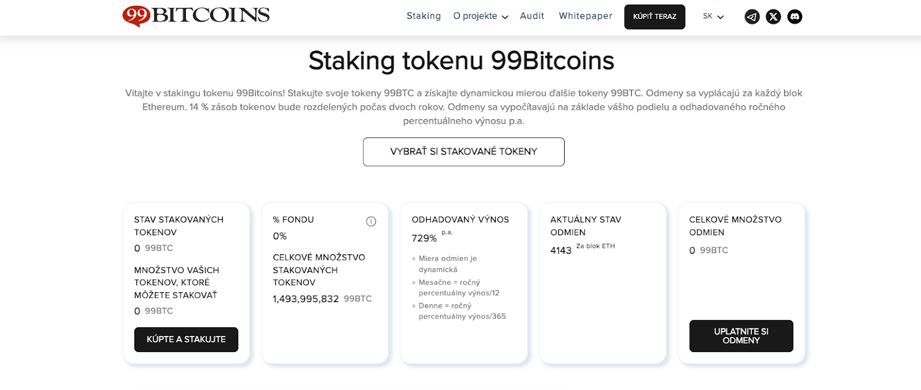Screen dimensions: 921x390
Task: Click VYBRAŤ SI STAKOVANÉ TOKENY button
Action: pos(463,152)
